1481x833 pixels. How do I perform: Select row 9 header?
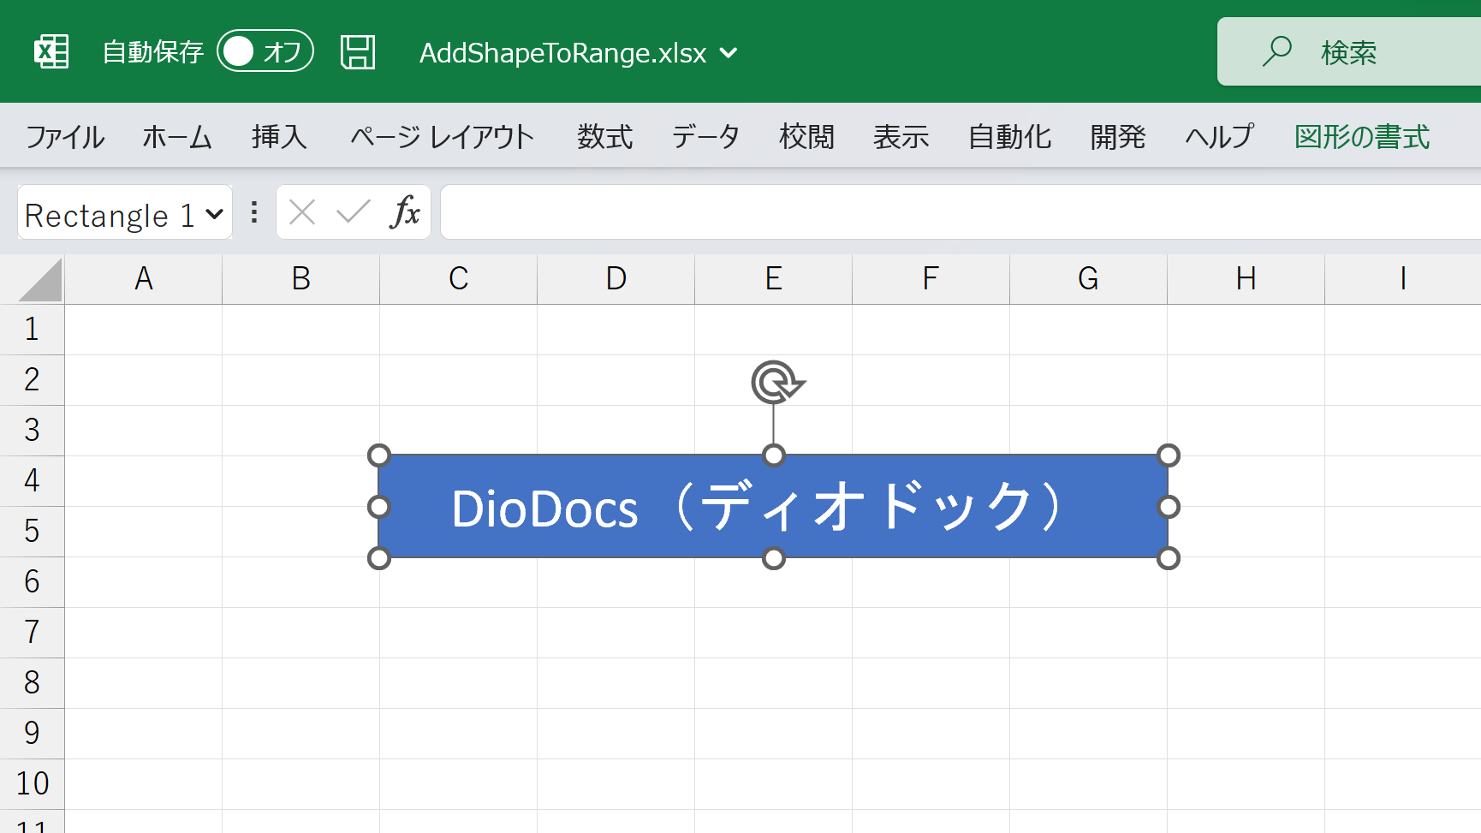pos(32,734)
